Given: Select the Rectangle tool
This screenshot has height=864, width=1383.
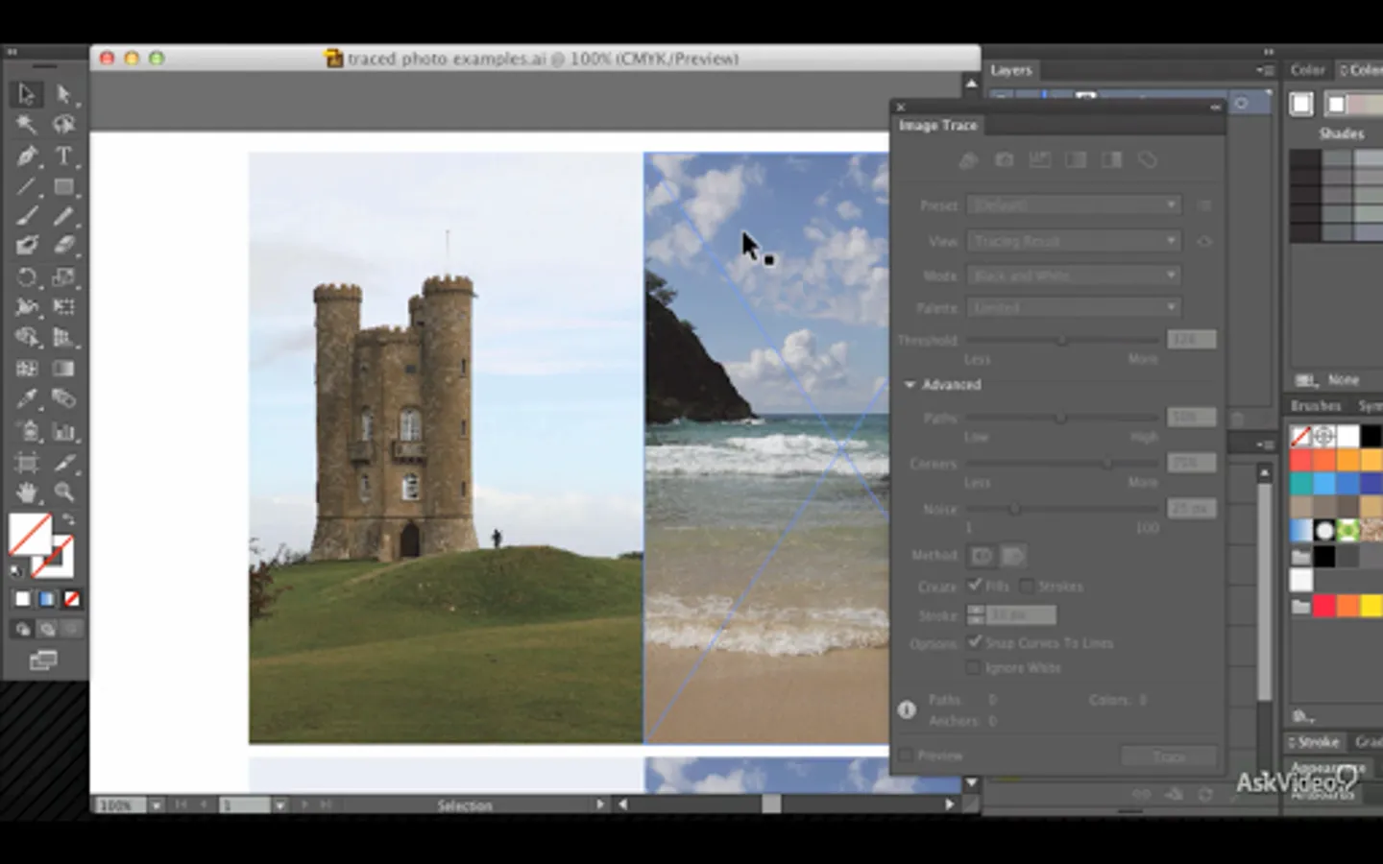Looking at the screenshot, I should tap(63, 186).
